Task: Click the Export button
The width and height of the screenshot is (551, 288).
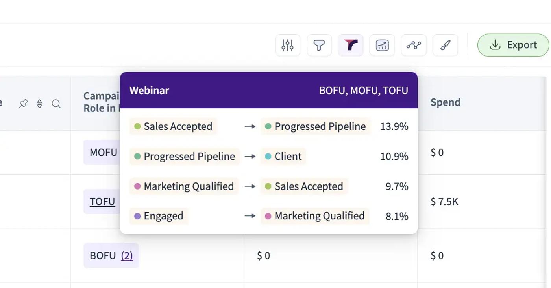Action: [513, 45]
